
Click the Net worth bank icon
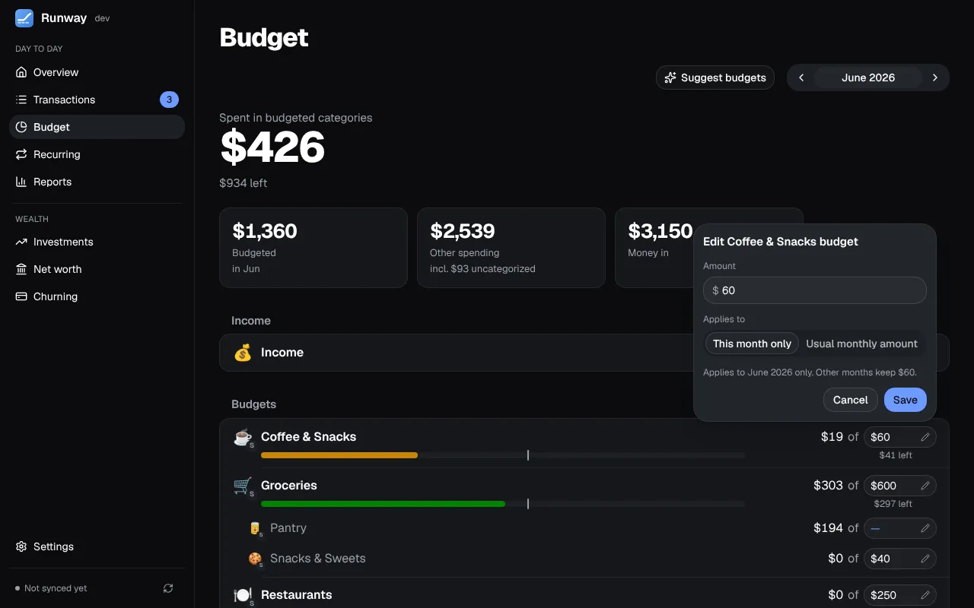point(21,269)
